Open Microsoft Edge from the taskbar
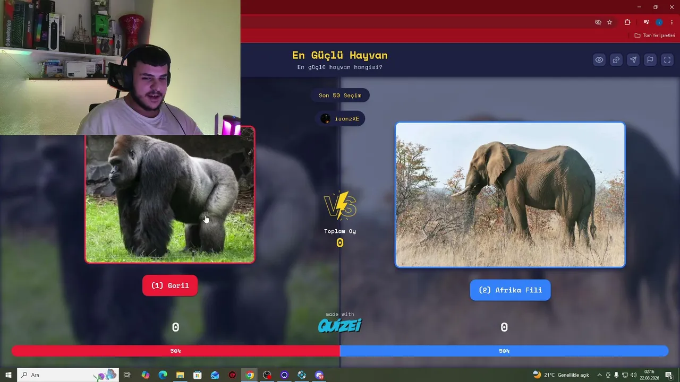This screenshot has width=680, height=382. click(x=163, y=375)
